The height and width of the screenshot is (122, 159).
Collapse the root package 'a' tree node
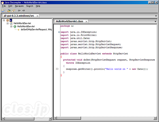tap(4, 20)
